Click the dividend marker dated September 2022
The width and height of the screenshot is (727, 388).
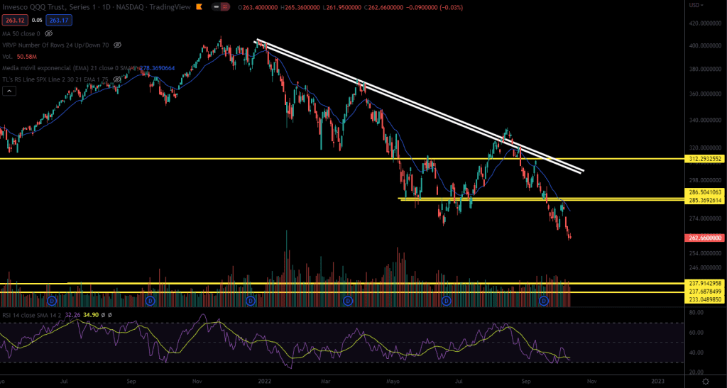pyautogui.click(x=544, y=301)
